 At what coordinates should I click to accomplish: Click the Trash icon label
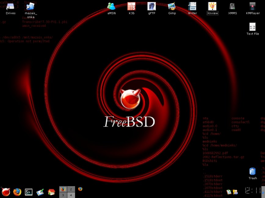pyautogui.click(x=253, y=178)
